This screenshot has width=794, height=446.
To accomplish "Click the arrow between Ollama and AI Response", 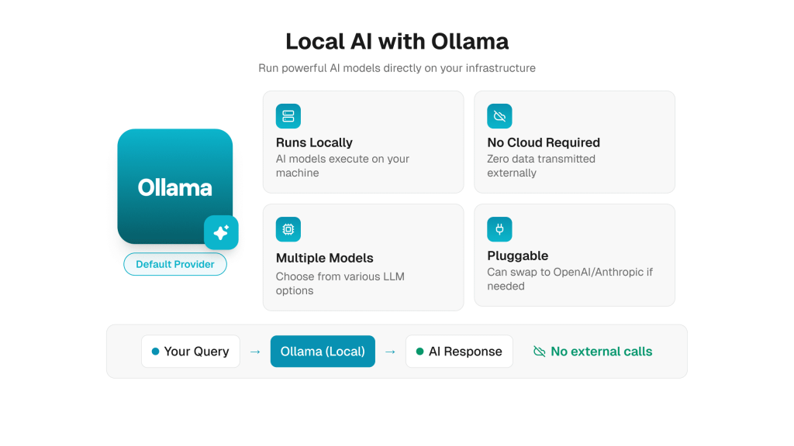I will click(x=390, y=352).
